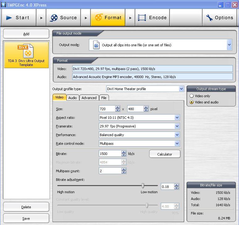The width and height of the screenshot is (239, 225).
Task: Select the Format step
Action: [x=108, y=18]
